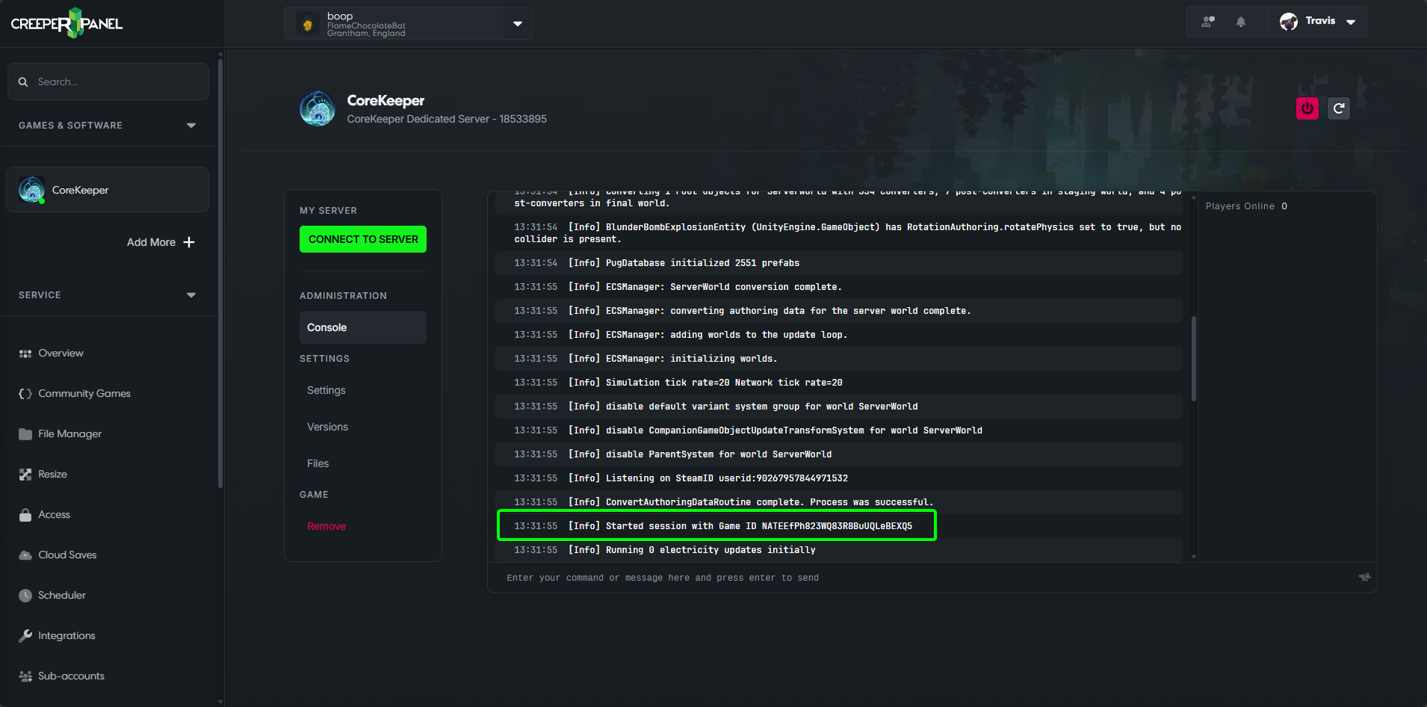Open the Access page

[x=54, y=515]
